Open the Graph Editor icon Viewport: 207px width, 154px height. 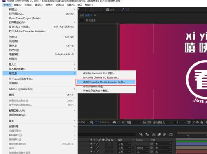pos(171,134)
